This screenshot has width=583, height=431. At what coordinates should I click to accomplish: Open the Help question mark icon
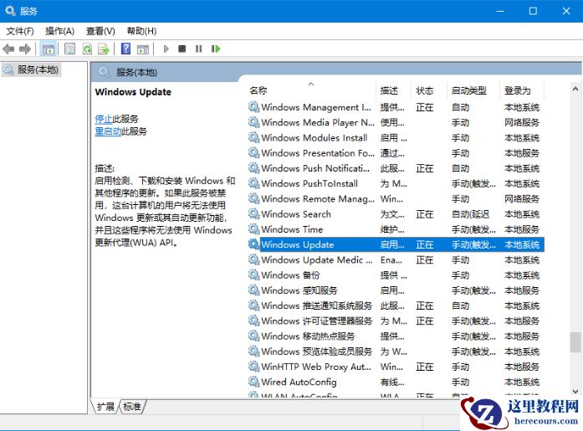click(x=126, y=49)
